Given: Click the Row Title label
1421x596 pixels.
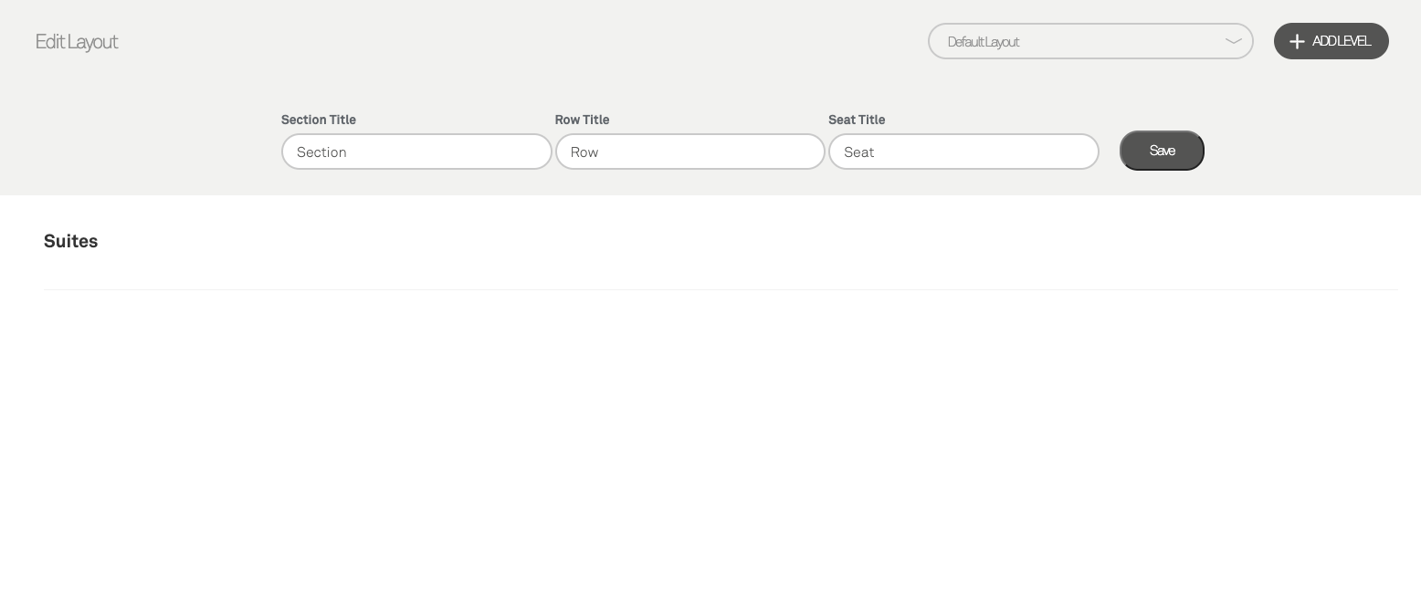Looking at the screenshot, I should click(x=582, y=120).
